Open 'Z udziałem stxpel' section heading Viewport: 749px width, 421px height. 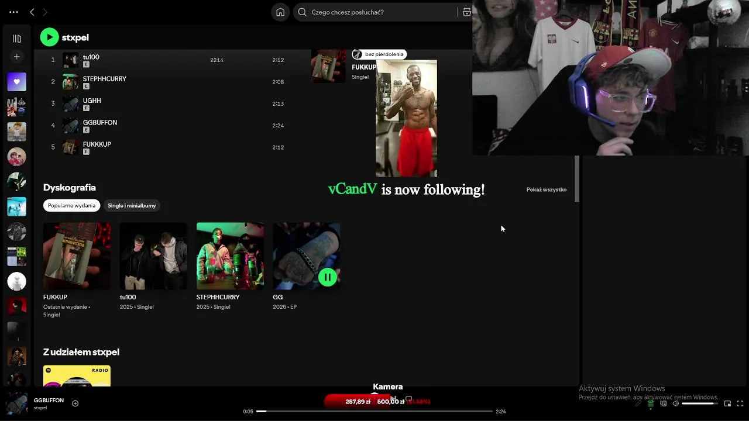click(x=81, y=352)
